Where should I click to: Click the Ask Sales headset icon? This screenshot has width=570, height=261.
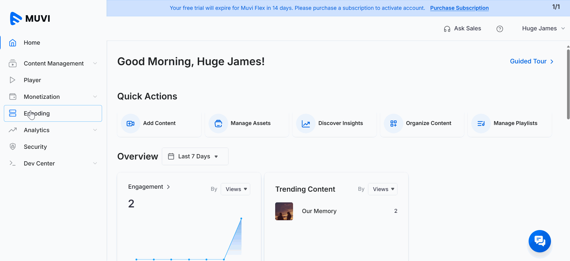point(447,29)
